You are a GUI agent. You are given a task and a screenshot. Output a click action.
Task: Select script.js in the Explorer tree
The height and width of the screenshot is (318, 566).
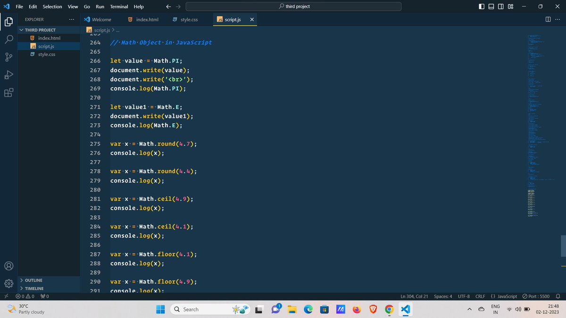click(x=50, y=46)
